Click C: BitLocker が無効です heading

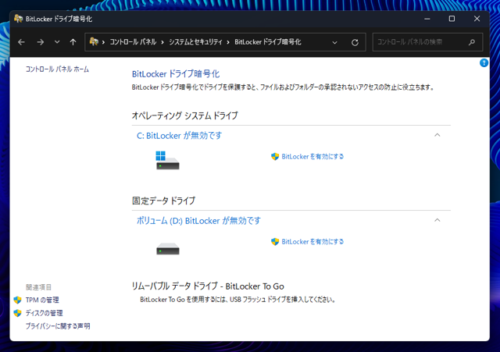click(179, 136)
